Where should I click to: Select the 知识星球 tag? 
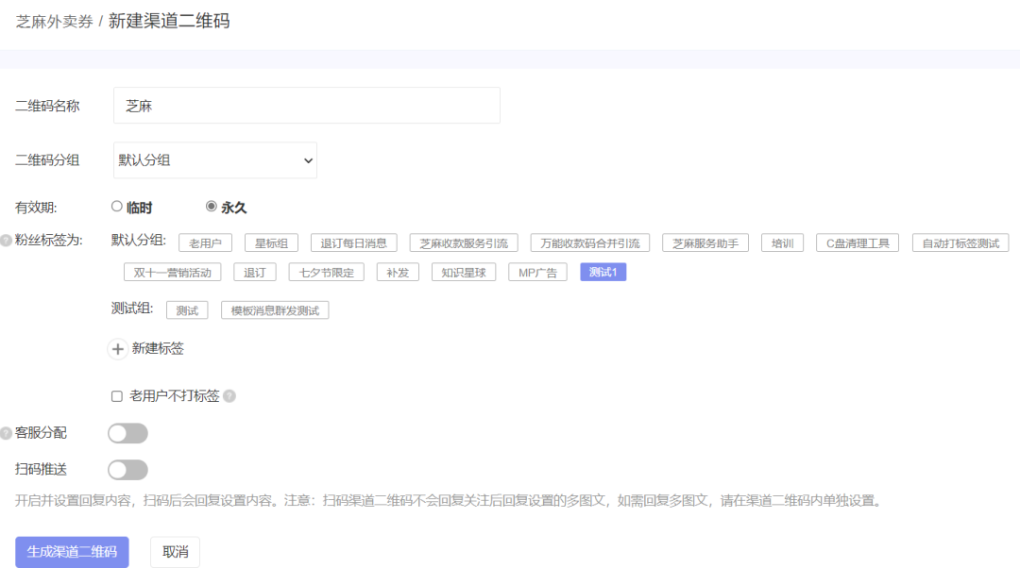pyautogui.click(x=463, y=271)
